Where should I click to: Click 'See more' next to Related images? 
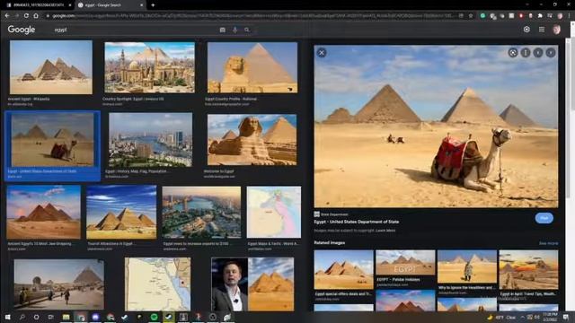(x=548, y=243)
